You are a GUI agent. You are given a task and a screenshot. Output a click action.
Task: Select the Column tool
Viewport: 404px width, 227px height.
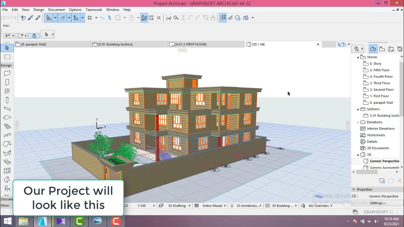[7, 100]
